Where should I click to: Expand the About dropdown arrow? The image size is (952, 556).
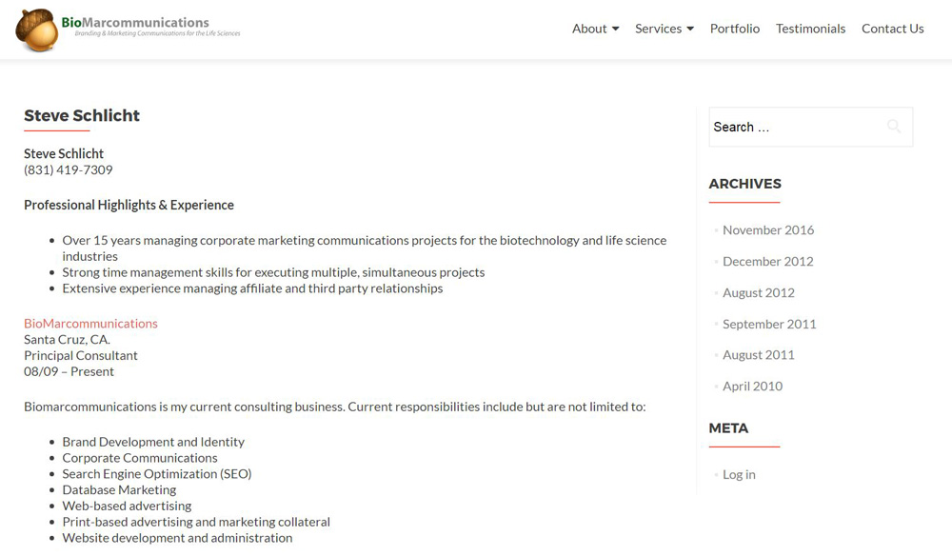(x=615, y=29)
